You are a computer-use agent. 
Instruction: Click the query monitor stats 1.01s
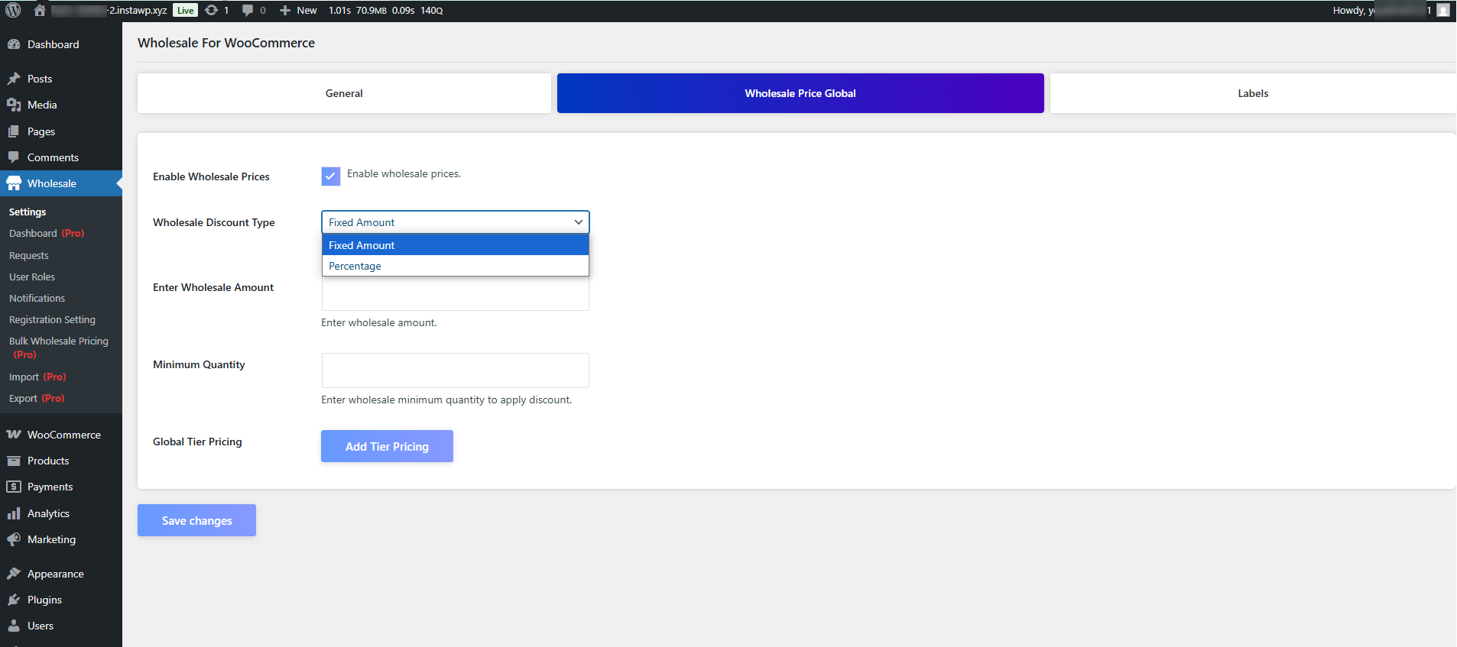(339, 10)
